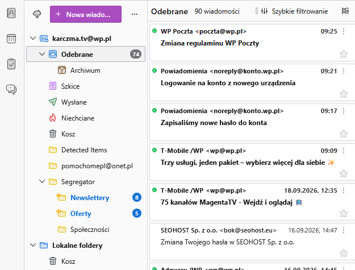Image resolution: width=355 pixels, height=270 pixels.
Task: Click the karczma.tv@wp.pl account mail icon
Action: (44, 39)
